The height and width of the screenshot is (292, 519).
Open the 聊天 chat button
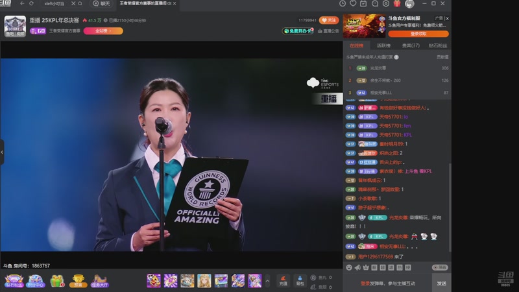pyautogui.click(x=101, y=3)
